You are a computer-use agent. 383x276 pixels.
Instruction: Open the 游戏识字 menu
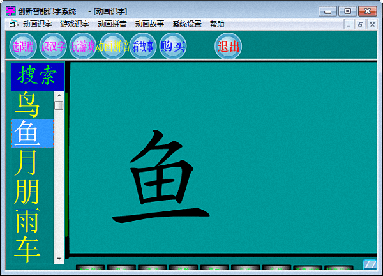(x=75, y=24)
